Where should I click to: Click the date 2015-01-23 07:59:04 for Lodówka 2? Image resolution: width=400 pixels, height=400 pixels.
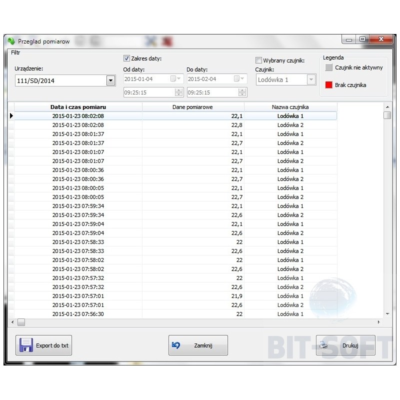(78, 233)
